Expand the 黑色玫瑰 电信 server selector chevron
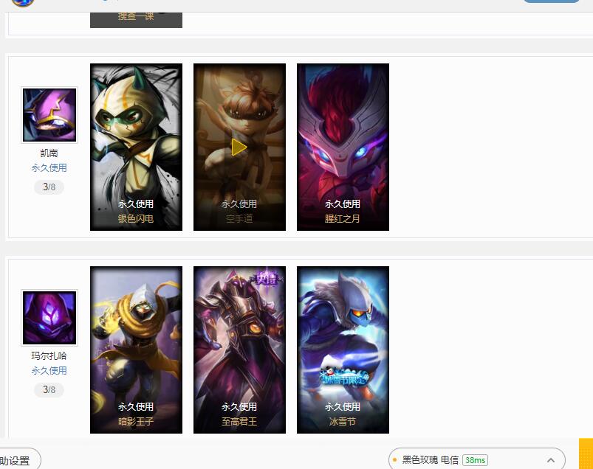 [551, 460]
